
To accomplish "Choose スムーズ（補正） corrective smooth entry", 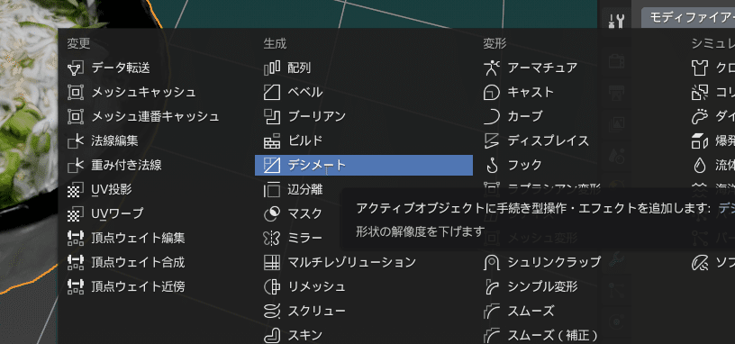I will [x=553, y=335].
